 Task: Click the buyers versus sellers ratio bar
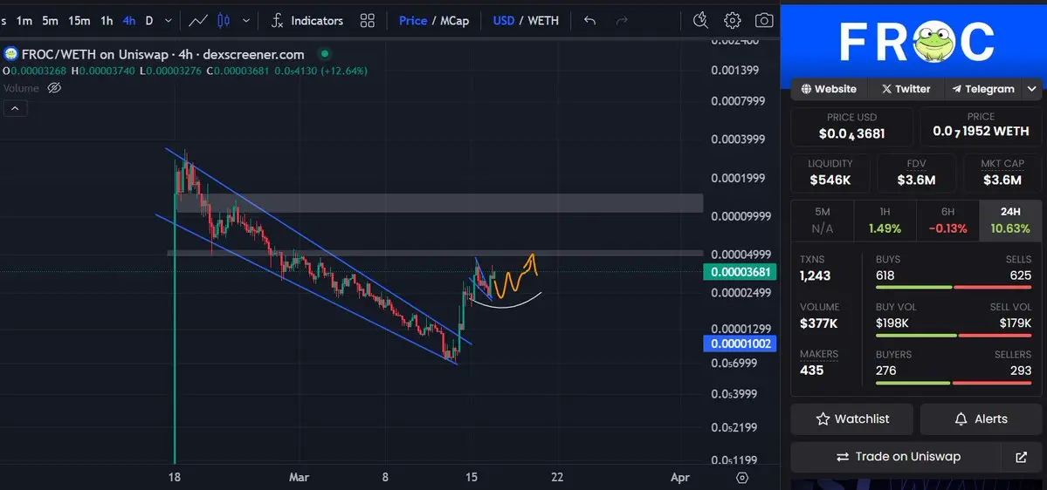point(954,383)
